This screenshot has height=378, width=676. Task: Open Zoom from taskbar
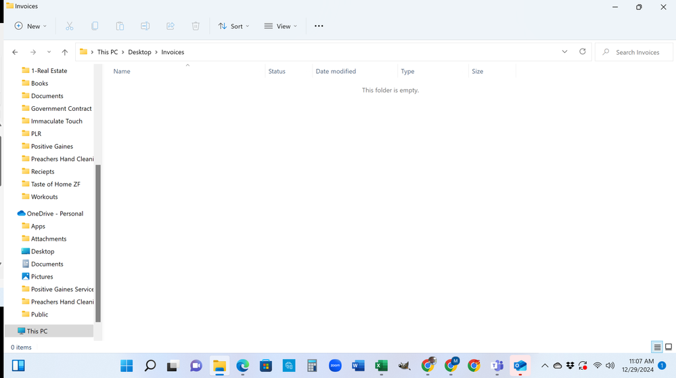coord(335,366)
